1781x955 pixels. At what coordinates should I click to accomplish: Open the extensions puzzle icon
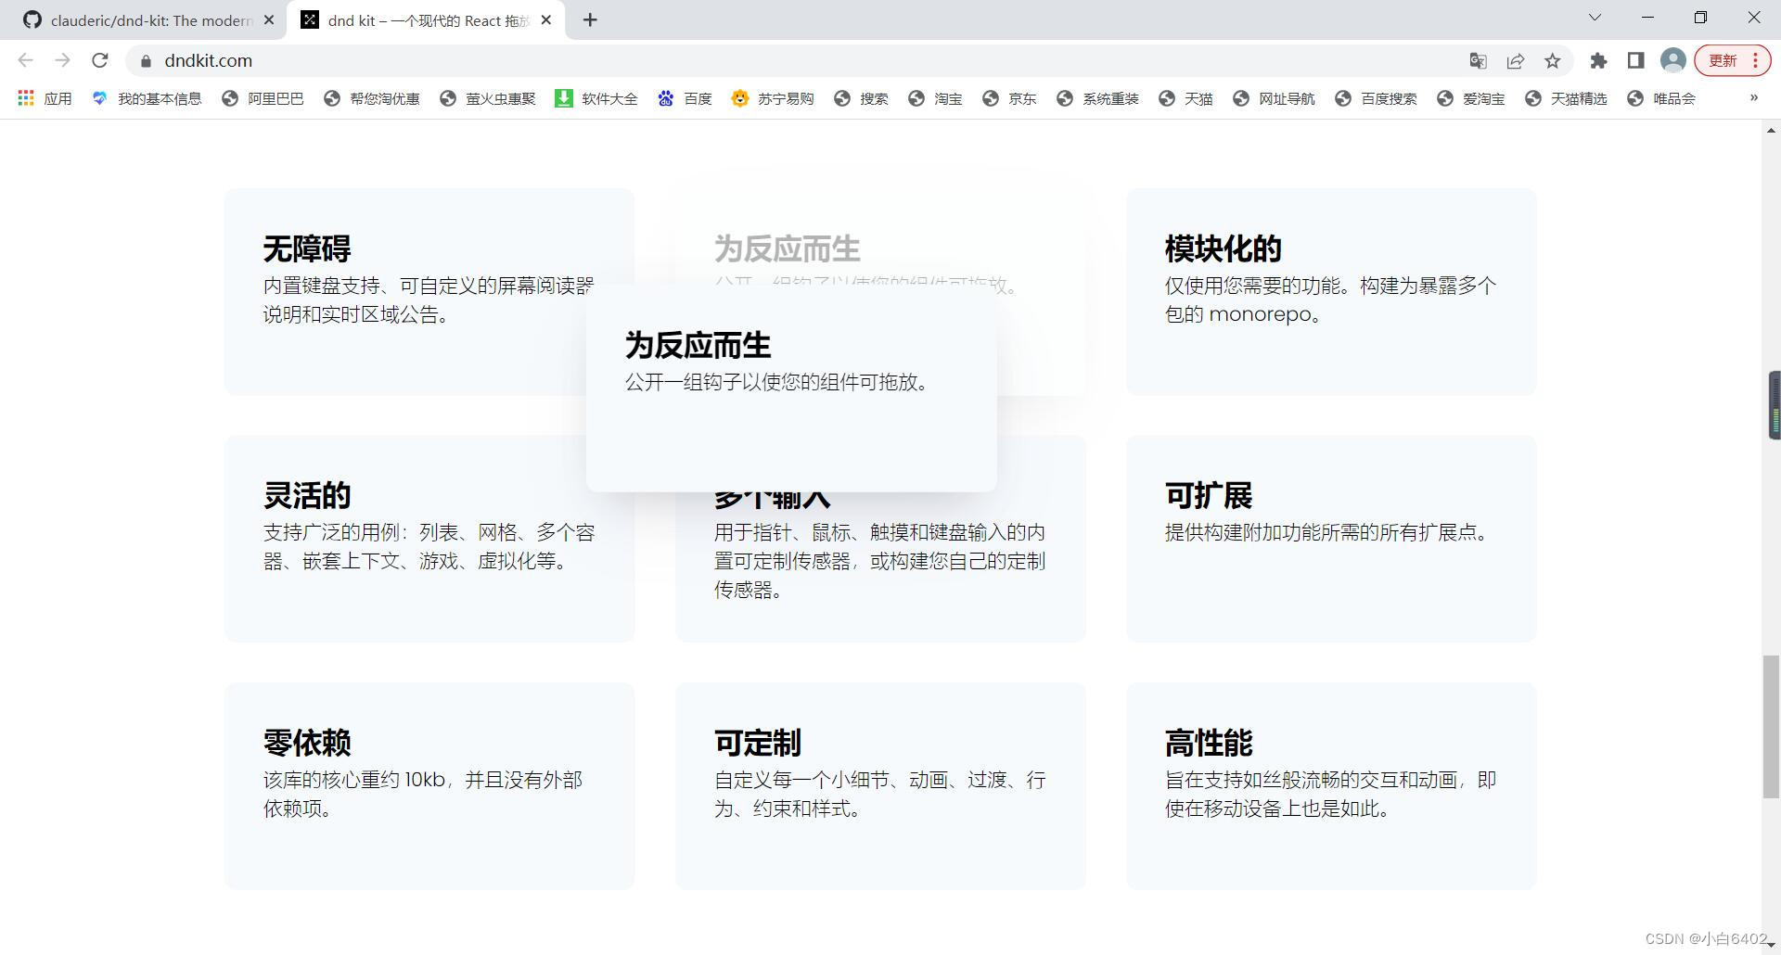coord(1598,61)
